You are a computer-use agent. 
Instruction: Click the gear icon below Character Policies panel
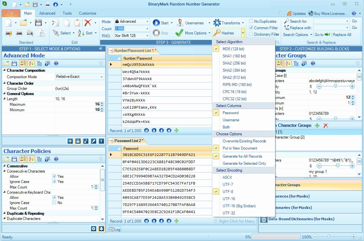pos(94,229)
